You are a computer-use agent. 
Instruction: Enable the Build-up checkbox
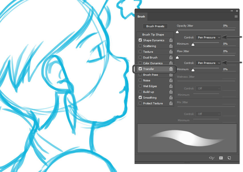point(140,92)
